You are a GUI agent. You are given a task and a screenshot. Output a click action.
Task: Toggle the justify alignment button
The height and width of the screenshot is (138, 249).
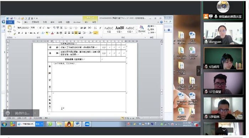click(76, 33)
